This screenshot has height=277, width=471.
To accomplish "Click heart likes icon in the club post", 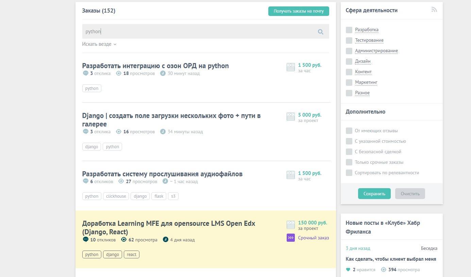I will (x=348, y=270).
